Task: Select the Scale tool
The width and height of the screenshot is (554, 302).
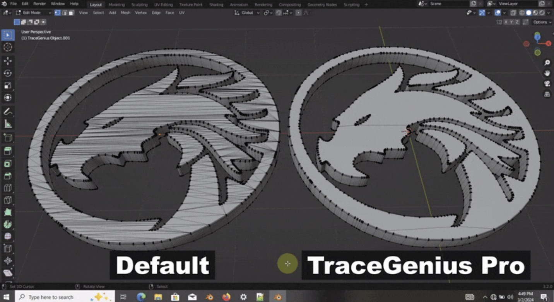Action: pos(7,86)
